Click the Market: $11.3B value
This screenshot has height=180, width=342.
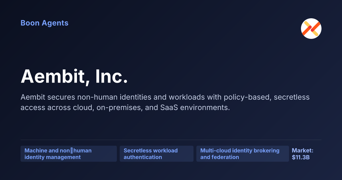(x=303, y=154)
